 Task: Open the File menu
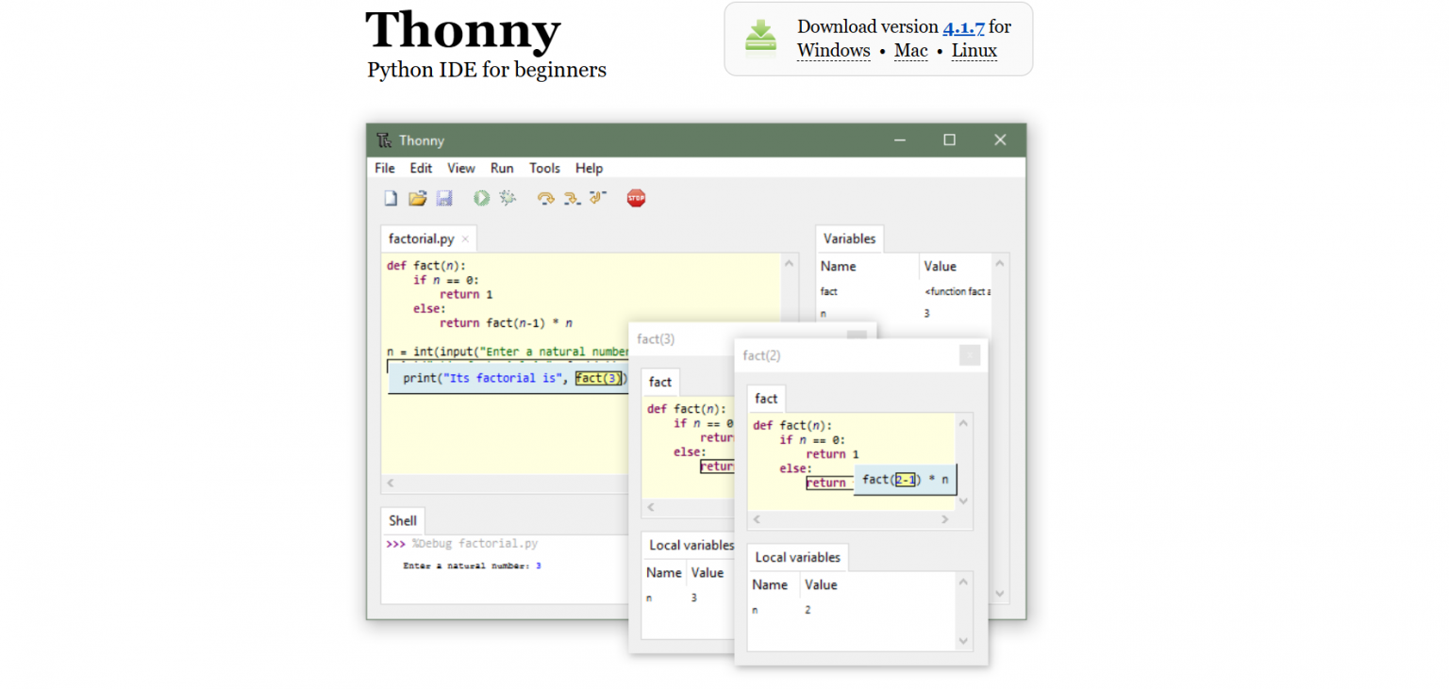tap(384, 168)
